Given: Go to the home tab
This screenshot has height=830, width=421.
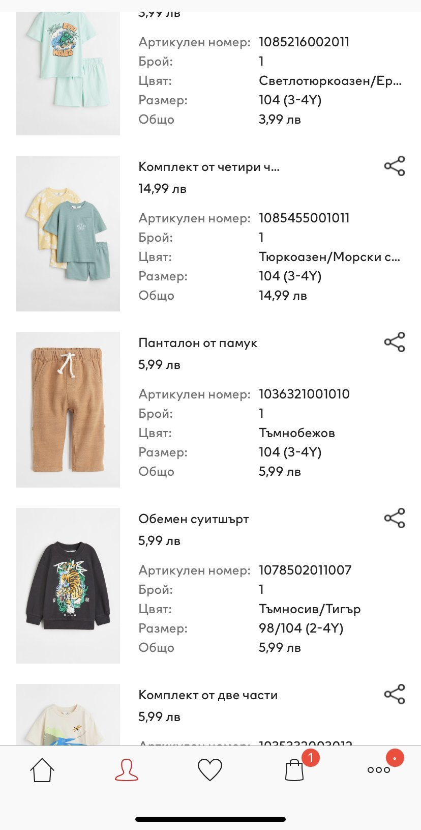Looking at the screenshot, I should pyautogui.click(x=42, y=770).
